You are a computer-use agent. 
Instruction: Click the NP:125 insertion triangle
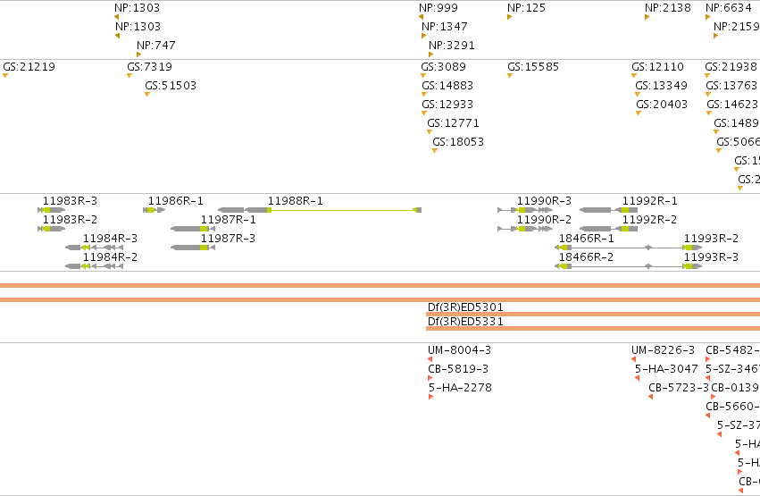[510, 17]
